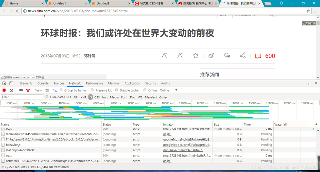Open the red comments bubble icon

258,56
